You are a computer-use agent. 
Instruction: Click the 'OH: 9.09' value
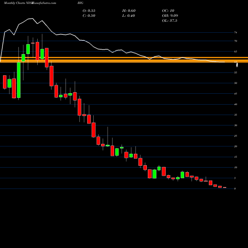point(170,16)
